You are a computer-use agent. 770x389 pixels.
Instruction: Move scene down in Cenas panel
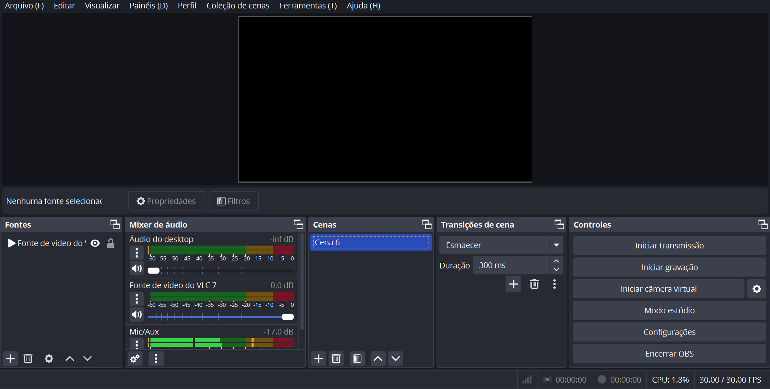396,359
